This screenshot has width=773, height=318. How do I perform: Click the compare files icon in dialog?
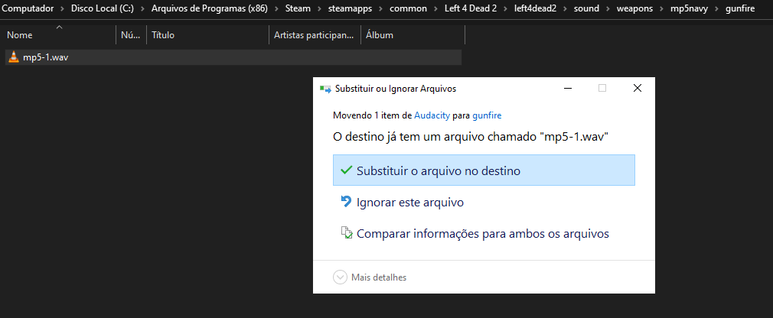point(347,232)
